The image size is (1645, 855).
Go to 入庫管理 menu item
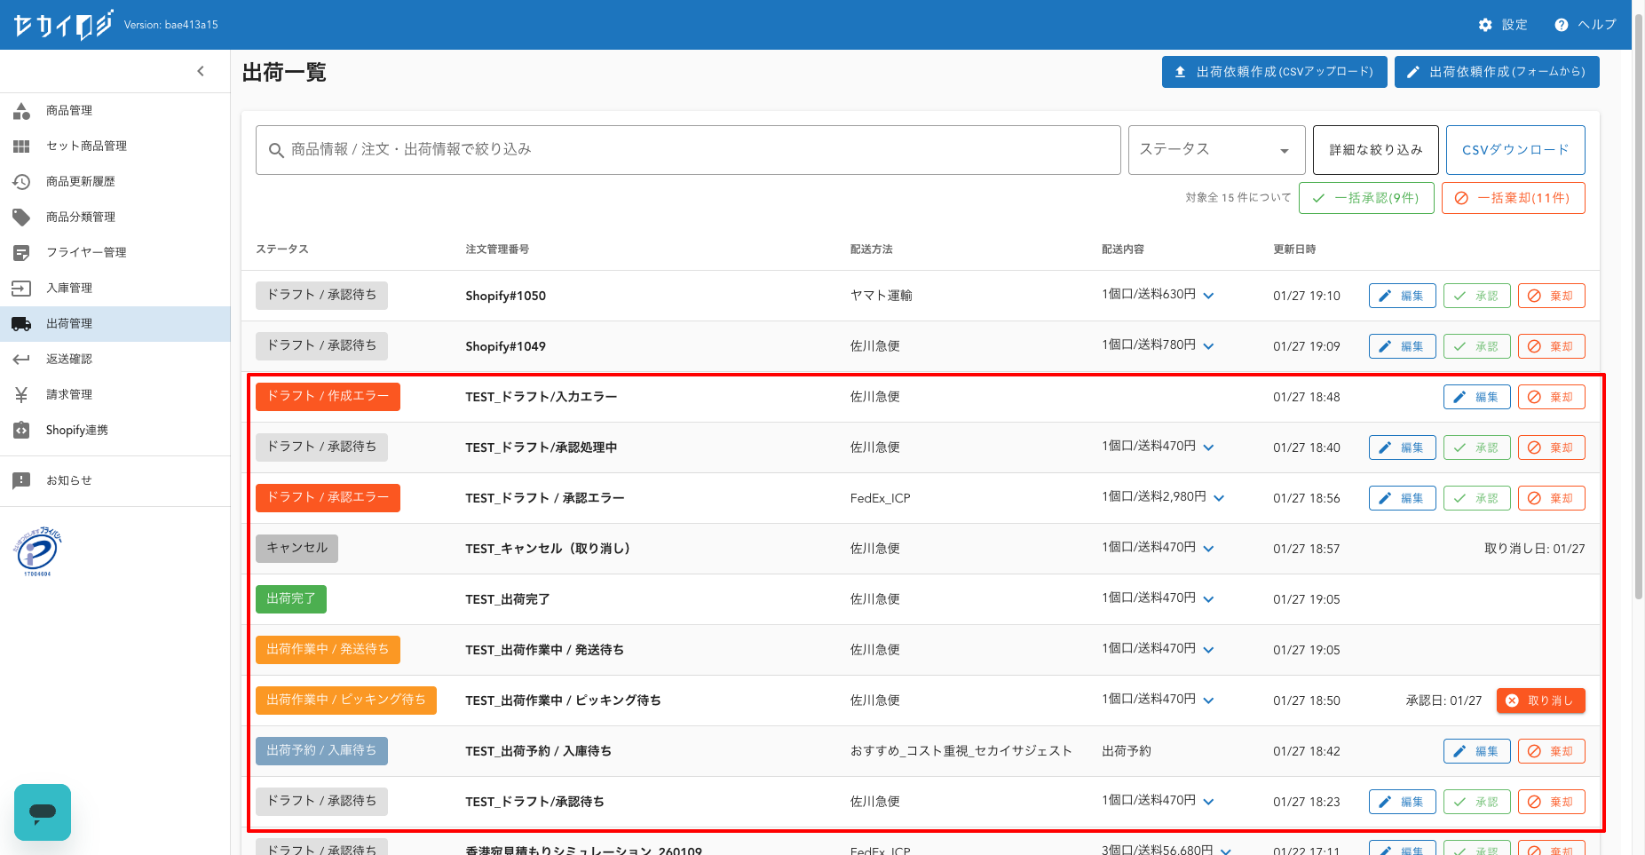coord(69,288)
